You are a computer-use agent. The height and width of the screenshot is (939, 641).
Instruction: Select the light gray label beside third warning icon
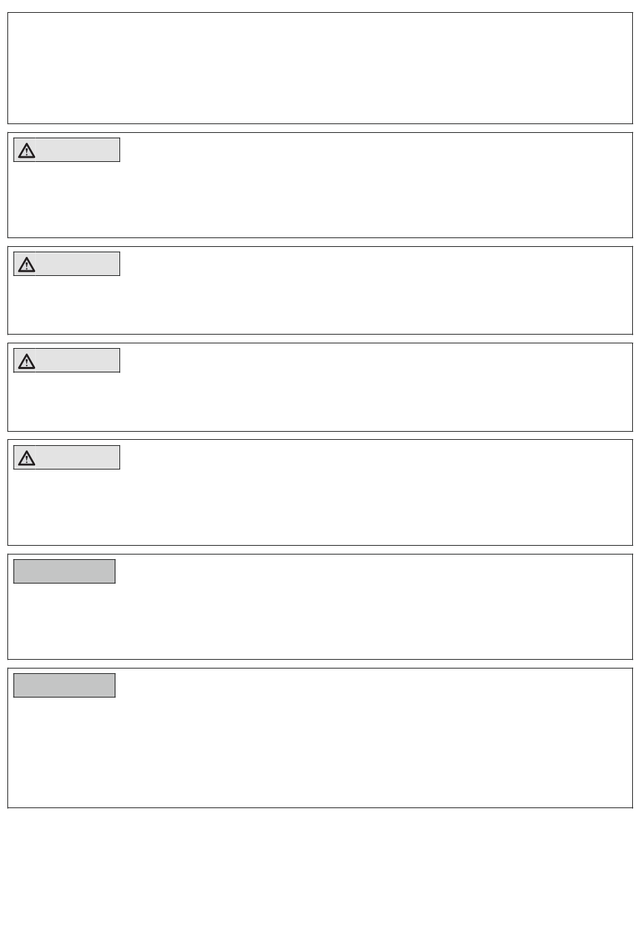[x=77, y=360]
